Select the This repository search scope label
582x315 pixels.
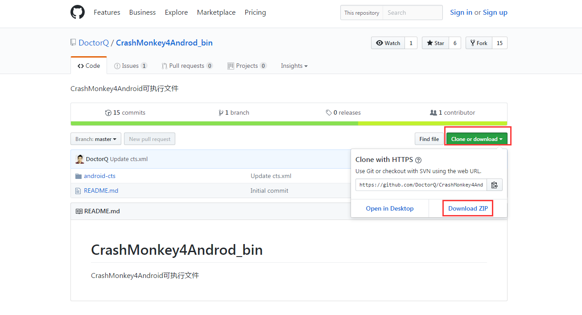click(x=362, y=12)
